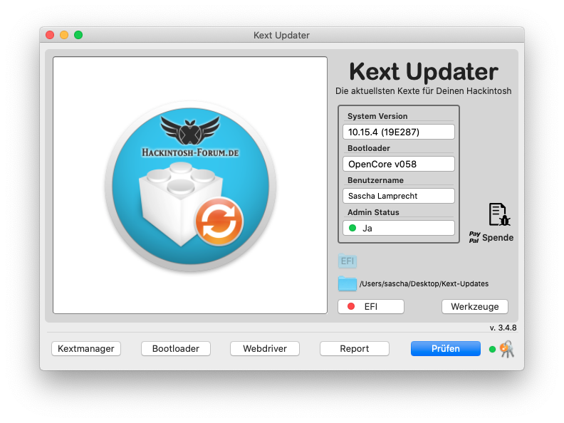Image resolution: width=564 pixels, height=423 pixels.
Task: Open the Kextmanager
Action: pyautogui.click(x=86, y=348)
